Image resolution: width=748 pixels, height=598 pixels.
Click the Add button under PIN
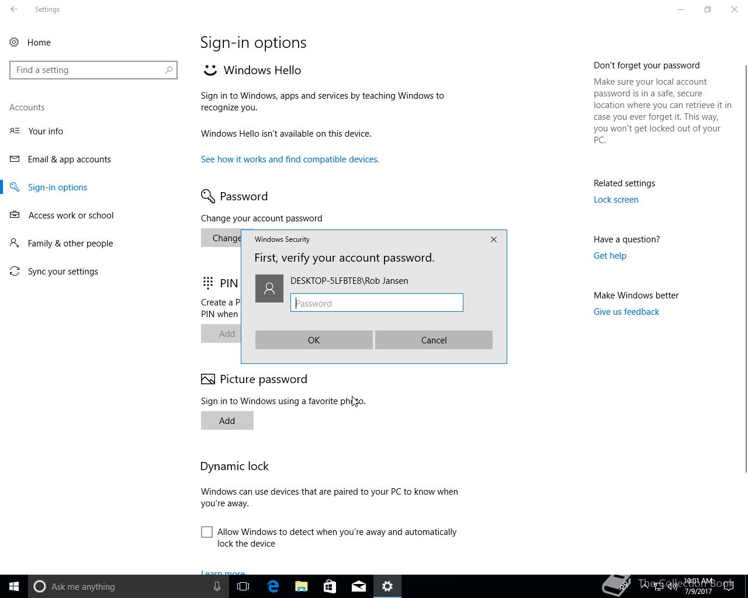point(221,334)
